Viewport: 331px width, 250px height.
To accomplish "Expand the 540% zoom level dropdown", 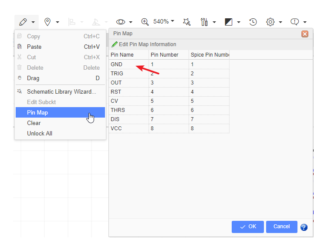I will point(164,21).
